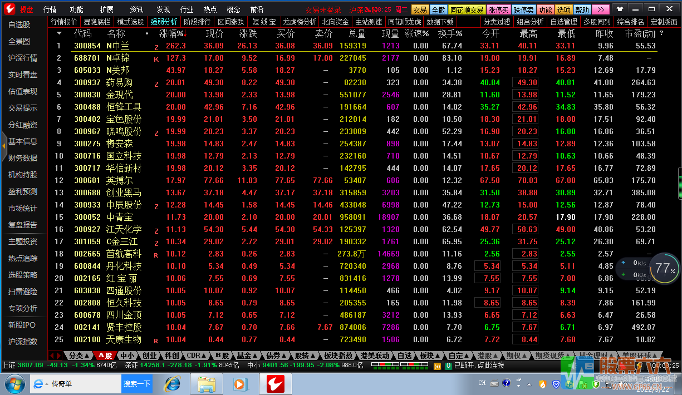Click the red app logo icon
Viewport: 682px width, 395px height.
(9, 9)
